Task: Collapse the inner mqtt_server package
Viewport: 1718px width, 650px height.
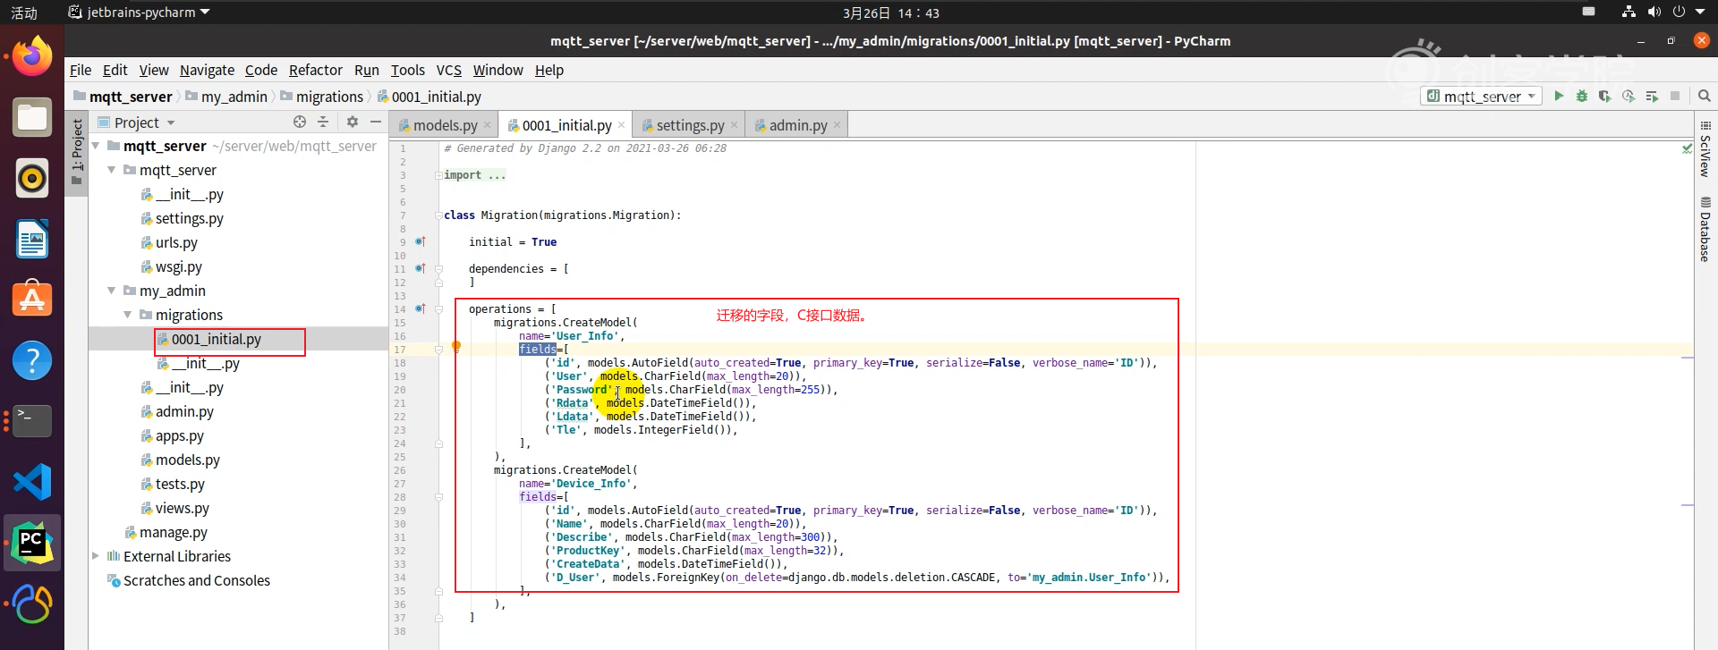Action: [x=112, y=170]
